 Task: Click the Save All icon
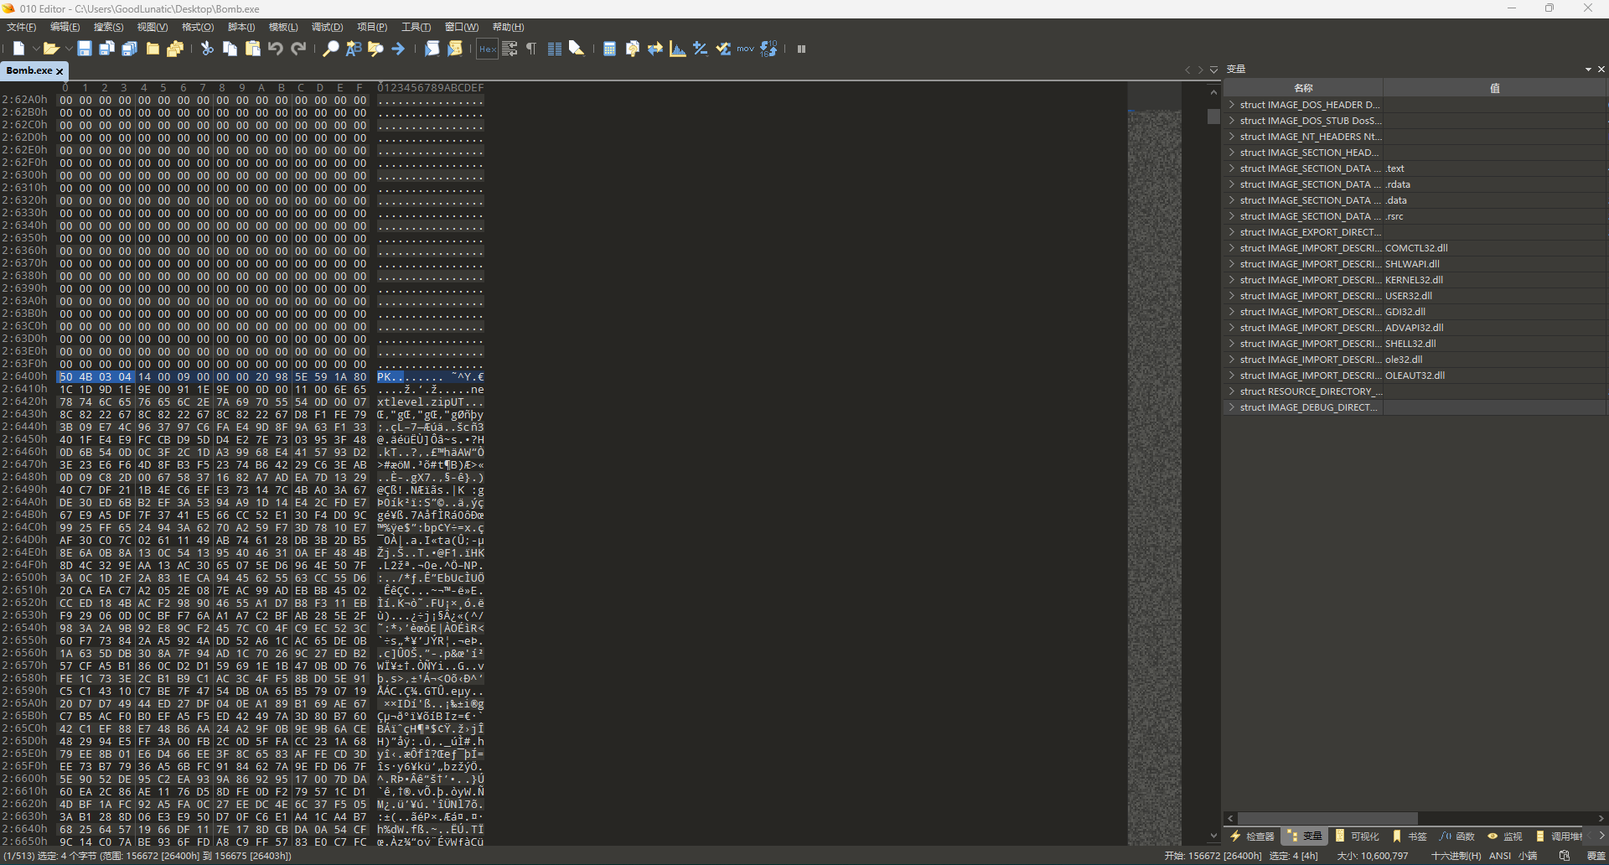coord(129,49)
